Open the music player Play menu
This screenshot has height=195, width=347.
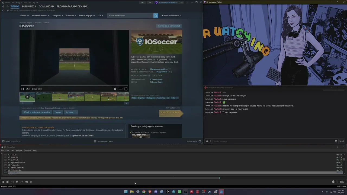[x=12, y=151]
